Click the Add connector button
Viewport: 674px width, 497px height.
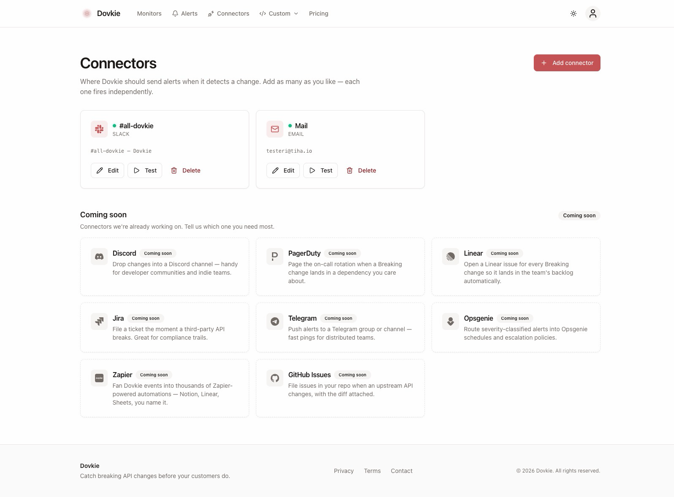(567, 63)
